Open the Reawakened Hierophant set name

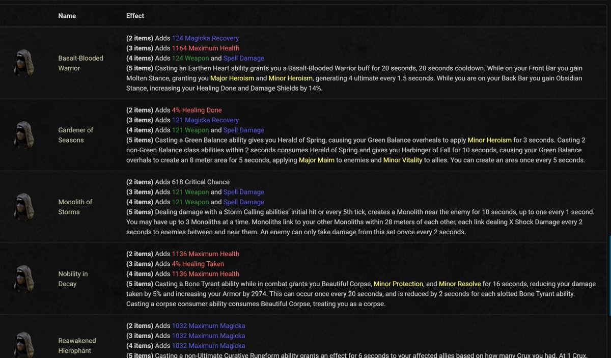tap(77, 346)
